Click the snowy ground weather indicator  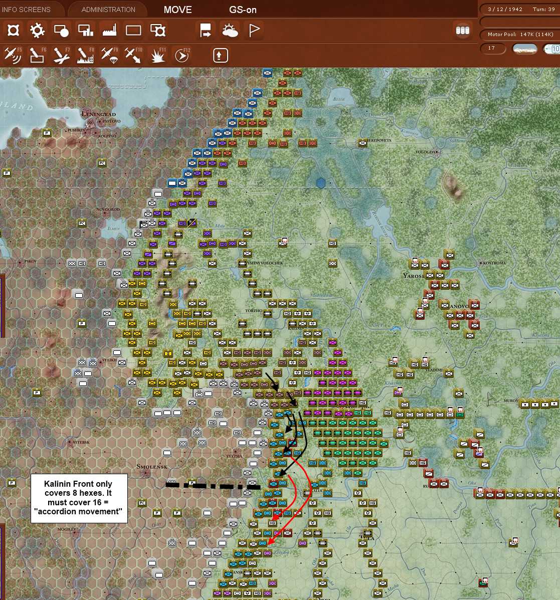pos(525,49)
